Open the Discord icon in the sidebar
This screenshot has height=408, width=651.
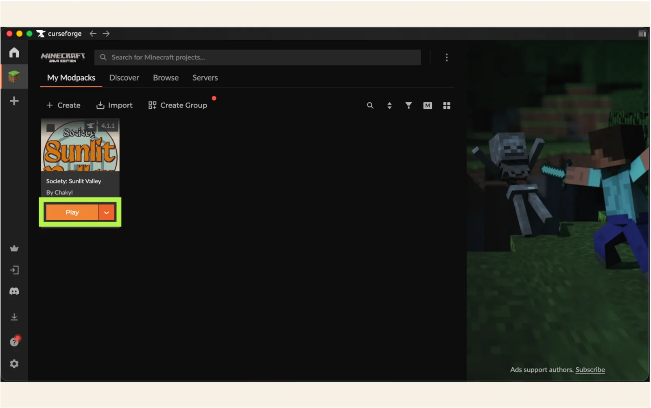(x=14, y=291)
